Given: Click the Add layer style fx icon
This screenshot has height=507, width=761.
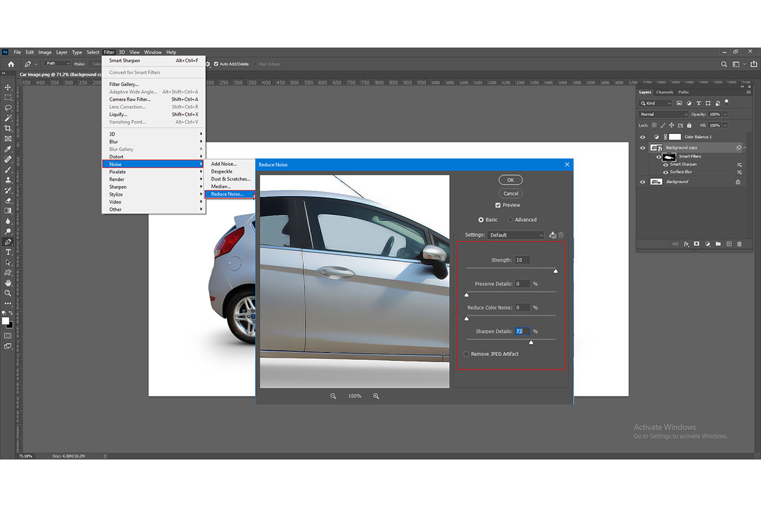Looking at the screenshot, I should pos(686,243).
